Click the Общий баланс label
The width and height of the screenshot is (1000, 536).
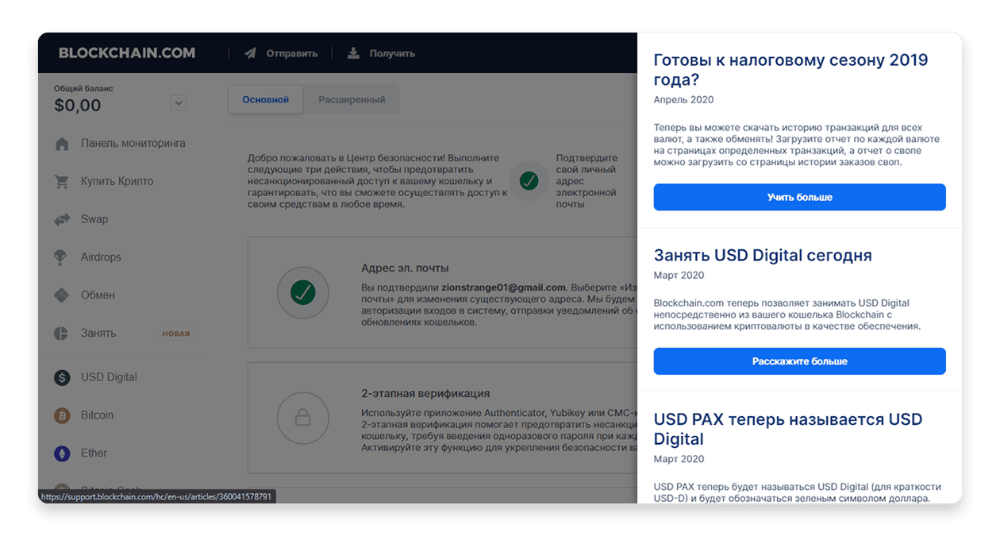pos(83,89)
